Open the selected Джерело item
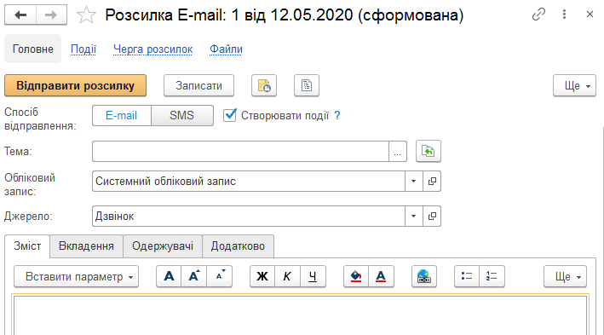This screenshot has height=335, width=604. coord(432,217)
